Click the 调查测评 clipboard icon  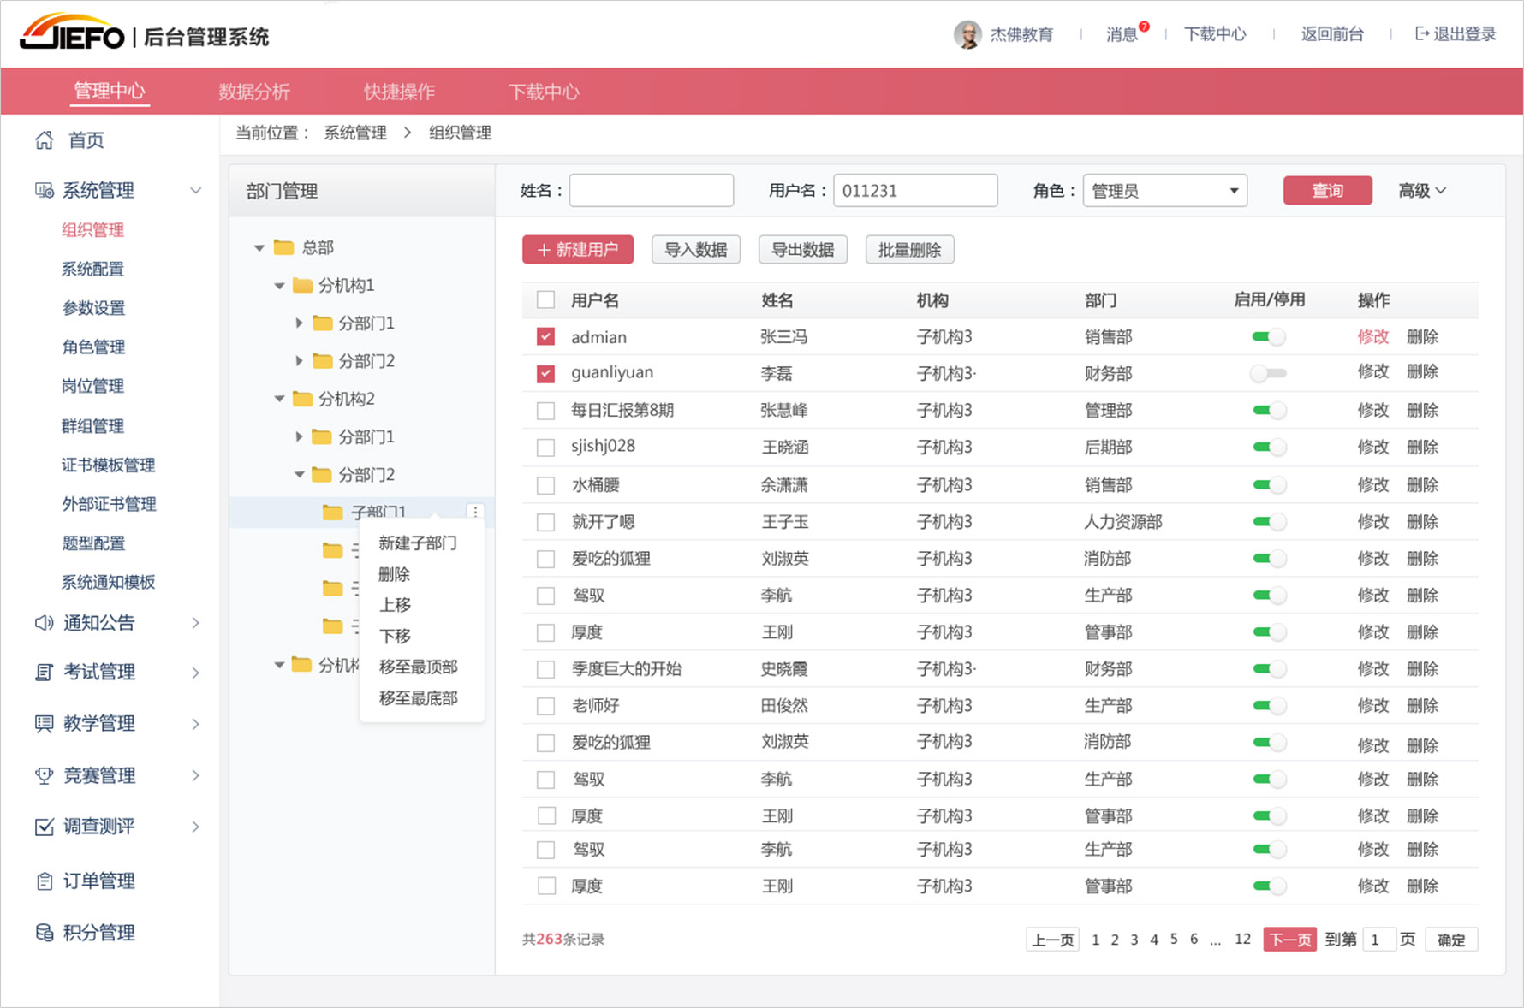coord(45,827)
